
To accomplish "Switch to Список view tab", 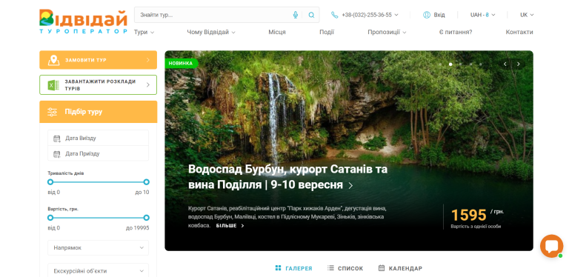I will point(345,269).
